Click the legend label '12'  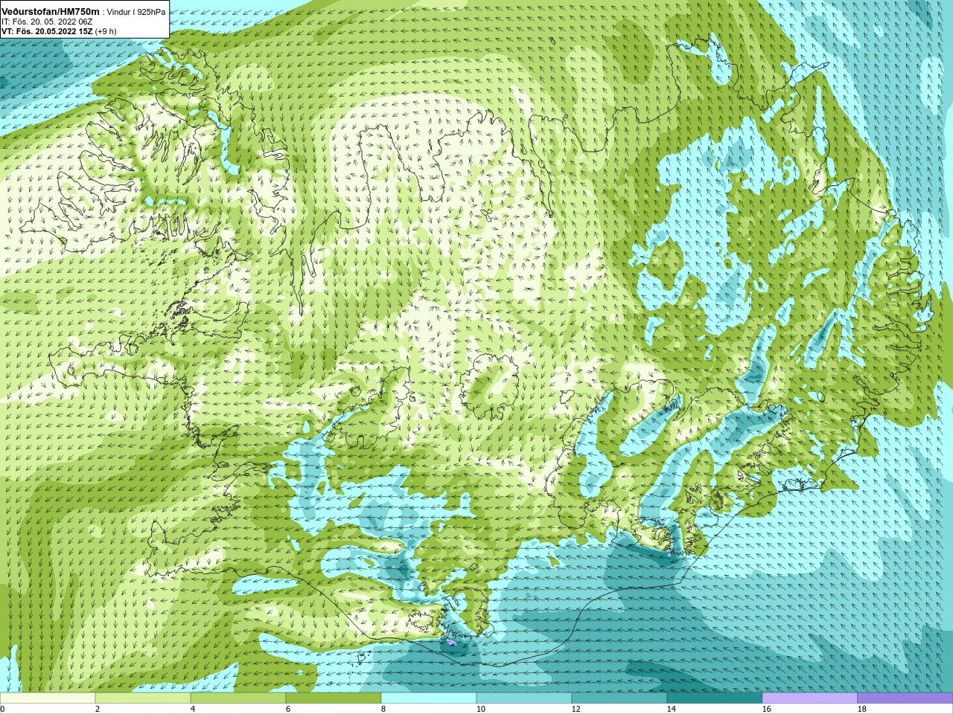(x=576, y=710)
